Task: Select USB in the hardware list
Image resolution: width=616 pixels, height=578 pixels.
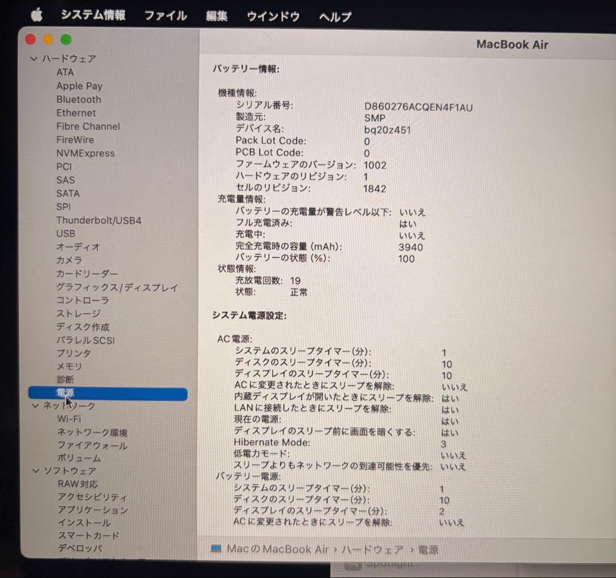Action: (66, 233)
